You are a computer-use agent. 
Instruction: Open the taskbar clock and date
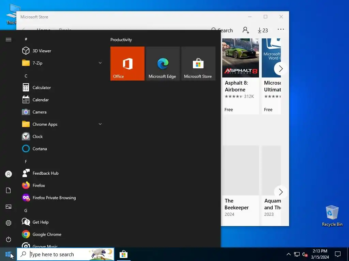(x=320, y=254)
